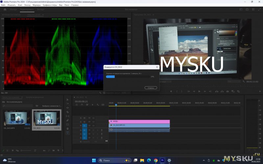Image resolution: width=263 pixels, height=164 pixels.
Task: Select MYSKU clip on timeline
Action: 139,121
